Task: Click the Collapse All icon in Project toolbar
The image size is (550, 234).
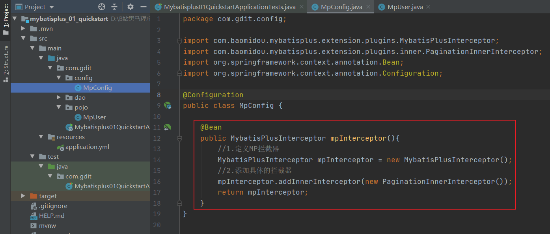Action: coord(115,7)
